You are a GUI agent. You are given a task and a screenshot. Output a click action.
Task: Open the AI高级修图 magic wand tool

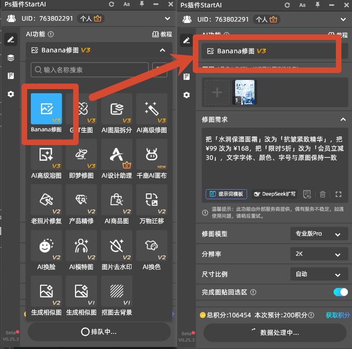click(152, 109)
